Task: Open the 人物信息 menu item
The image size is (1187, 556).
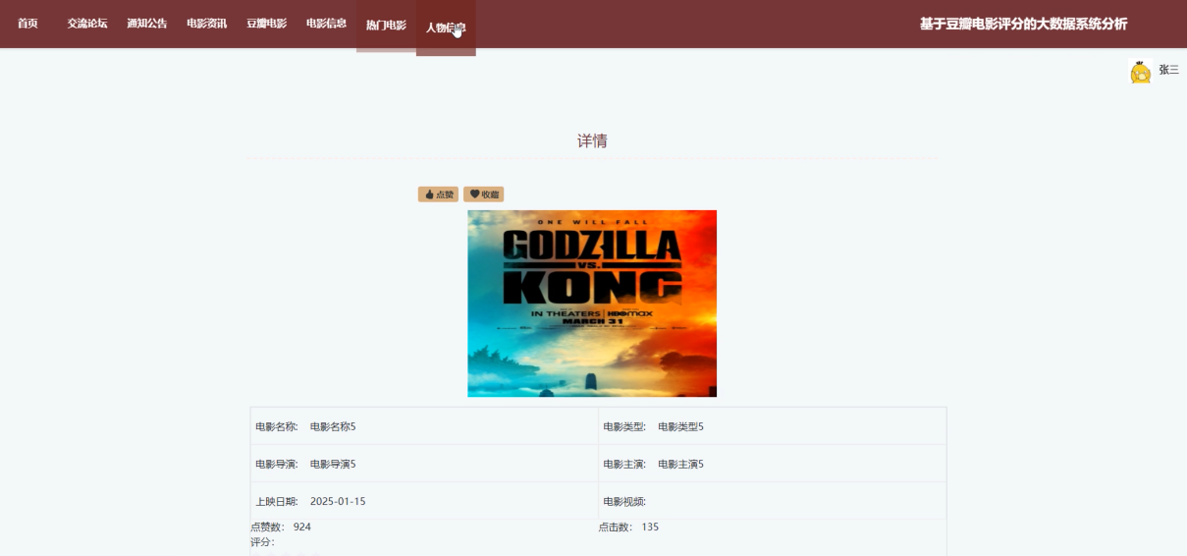Action: [x=446, y=28]
